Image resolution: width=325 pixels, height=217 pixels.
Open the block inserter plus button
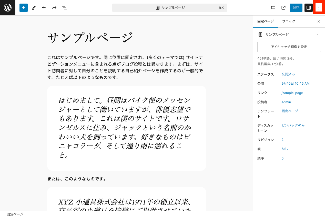(24, 8)
